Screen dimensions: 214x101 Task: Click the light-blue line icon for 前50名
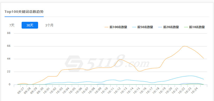pos(134,27)
